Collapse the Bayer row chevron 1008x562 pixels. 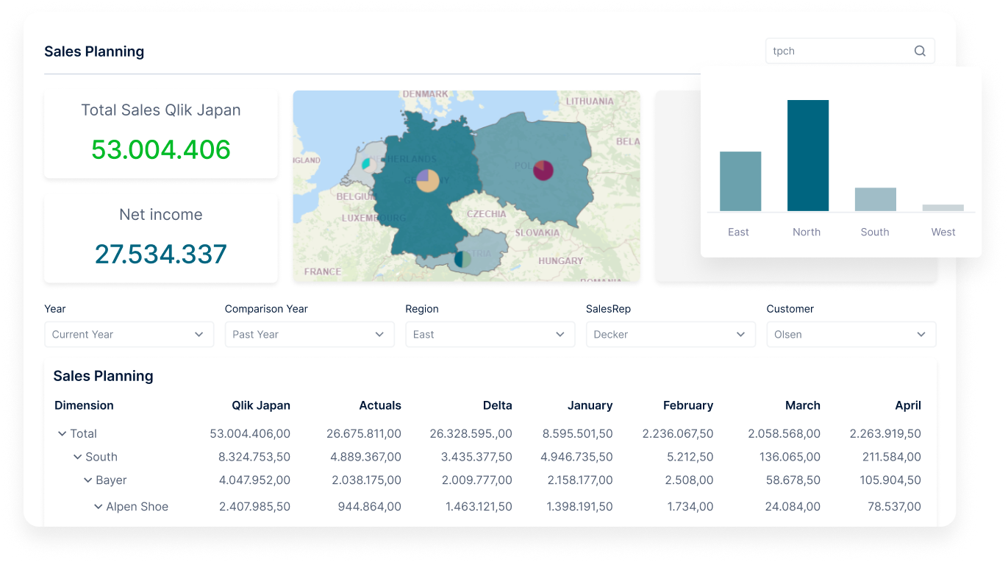point(87,480)
